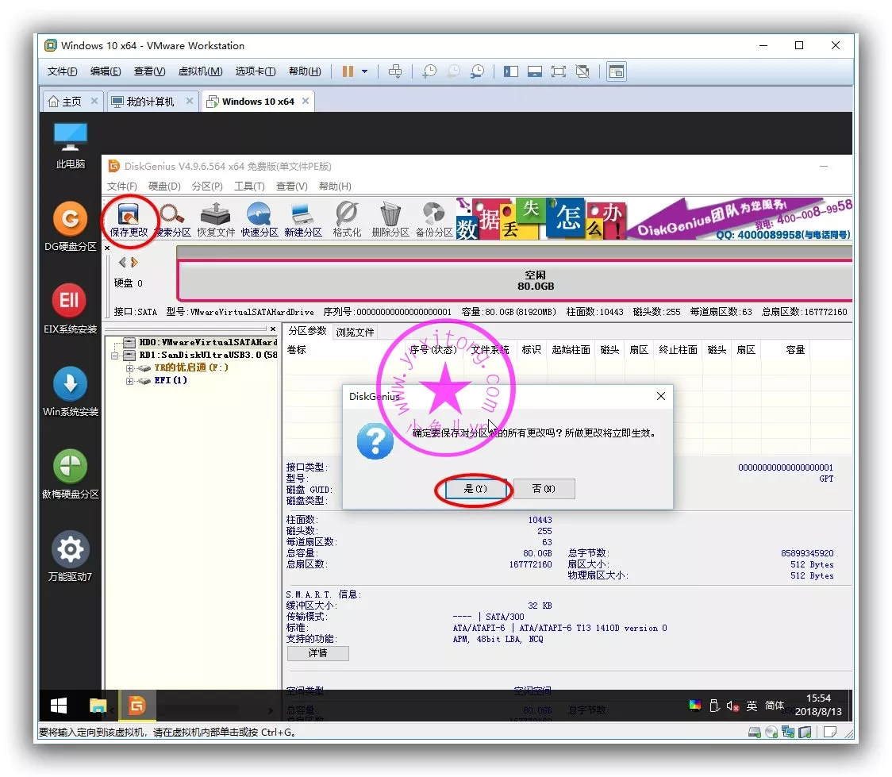Open DiskGenius 查看(V) menu
This screenshot has height=777, width=892.
292,187
